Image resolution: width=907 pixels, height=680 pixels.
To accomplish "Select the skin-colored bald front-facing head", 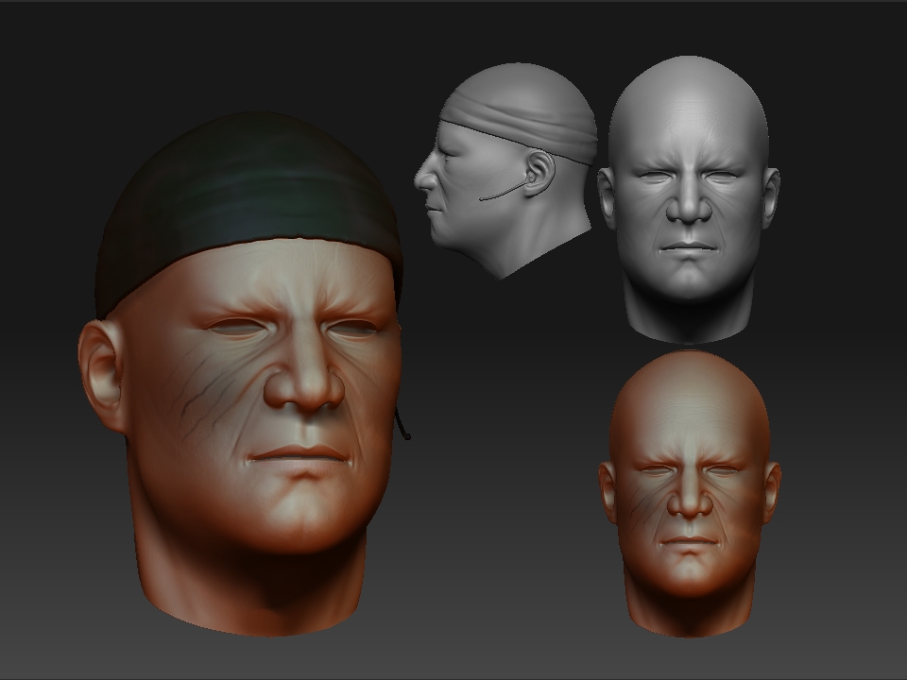I will click(690, 494).
